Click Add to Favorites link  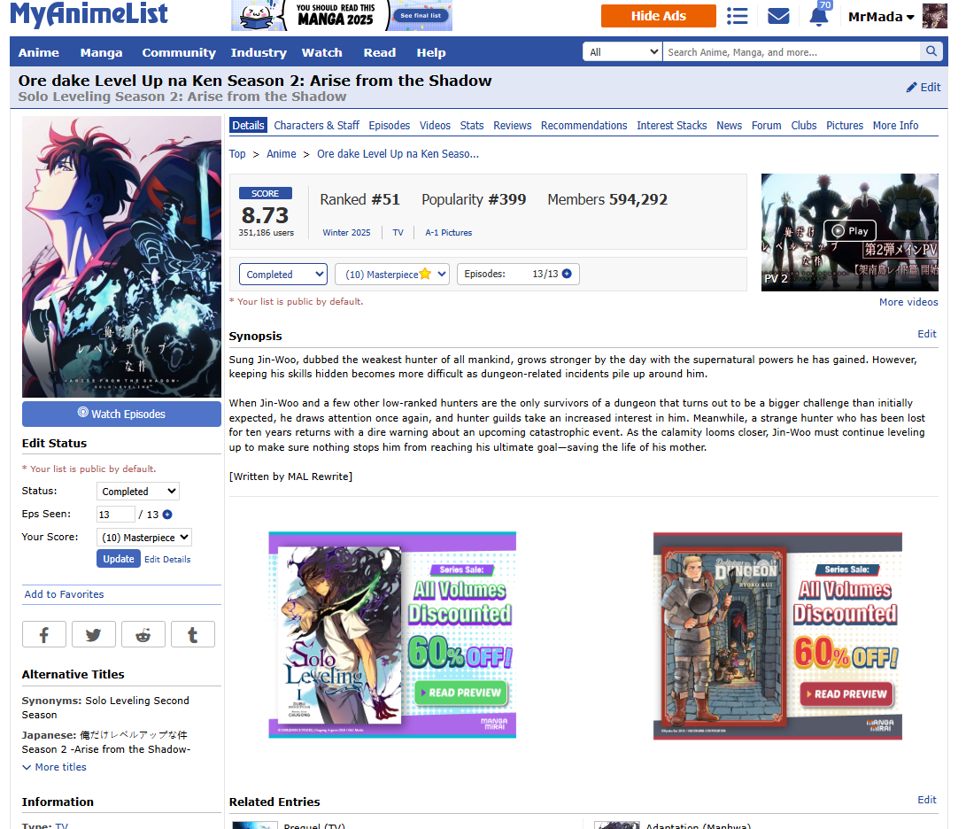click(x=64, y=594)
